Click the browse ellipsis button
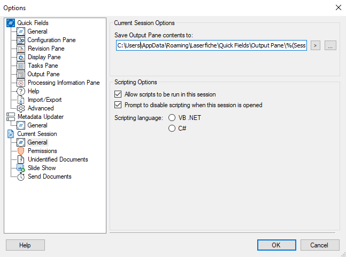This screenshot has width=346, height=257. click(x=330, y=45)
